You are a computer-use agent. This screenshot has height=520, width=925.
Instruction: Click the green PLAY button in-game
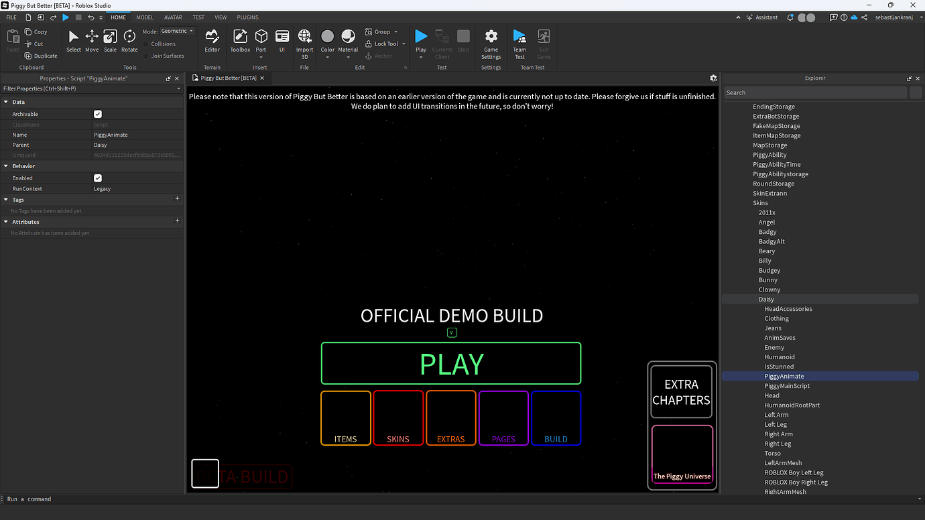tap(451, 363)
